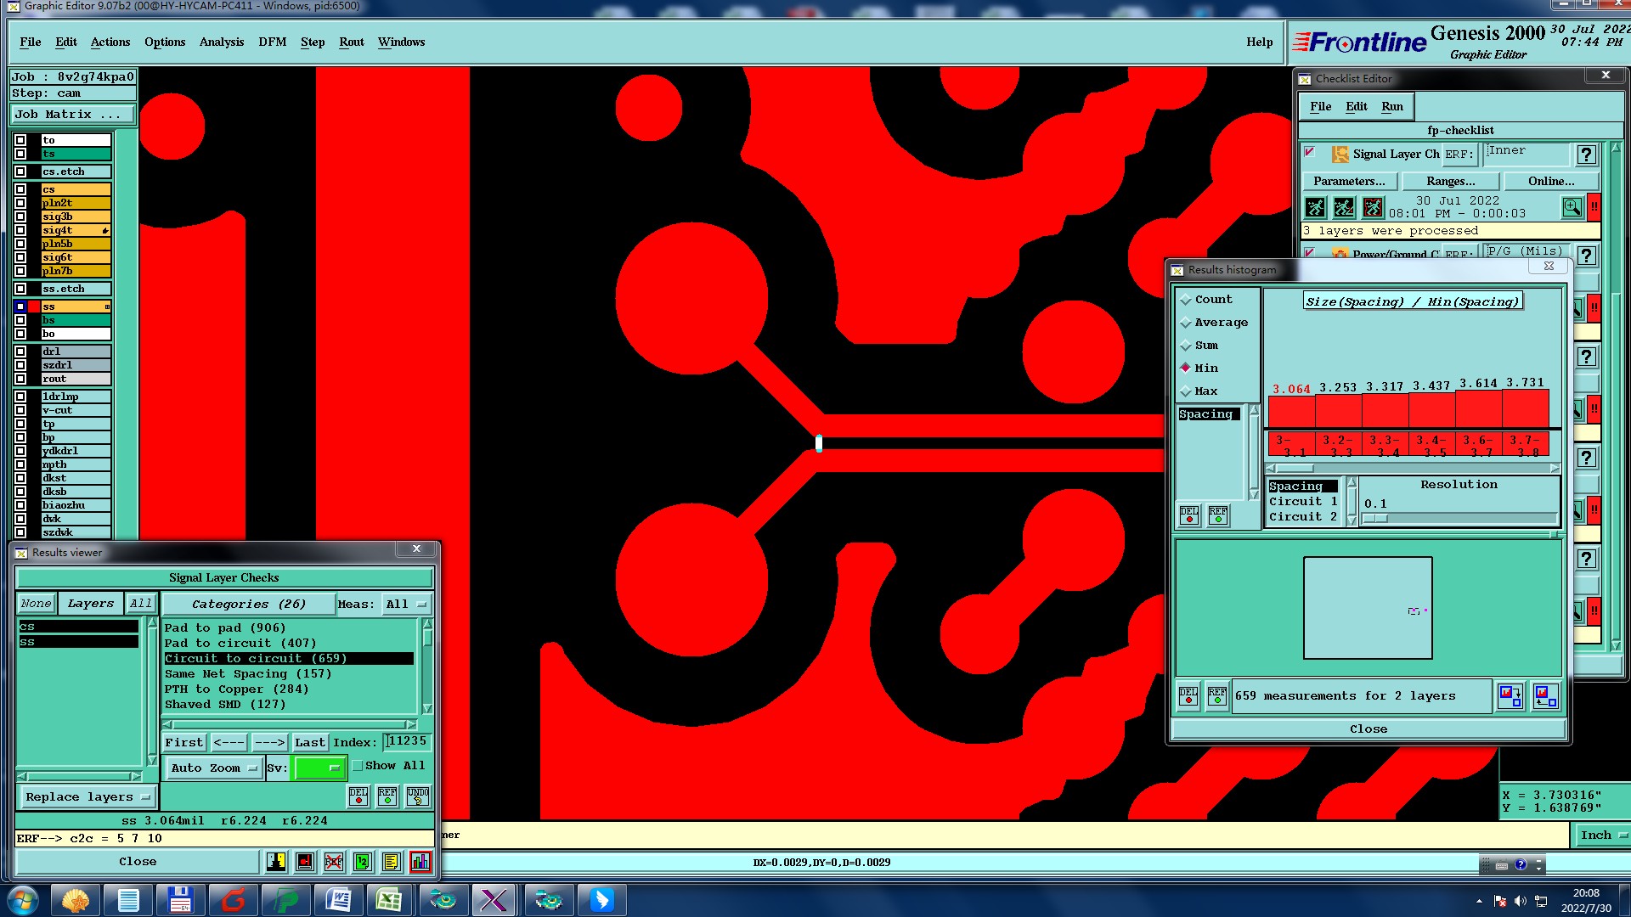Enable the Show All checkbox
Screen dimensions: 1631x917
[358, 766]
